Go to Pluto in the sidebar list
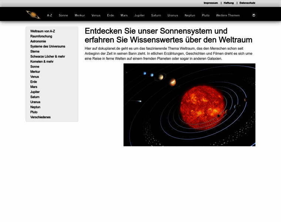 click(34, 112)
